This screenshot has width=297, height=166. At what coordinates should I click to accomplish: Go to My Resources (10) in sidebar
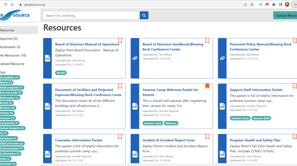tap(13, 56)
